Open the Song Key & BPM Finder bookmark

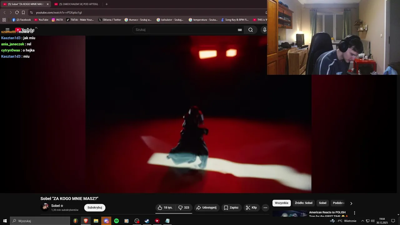pos(234,20)
